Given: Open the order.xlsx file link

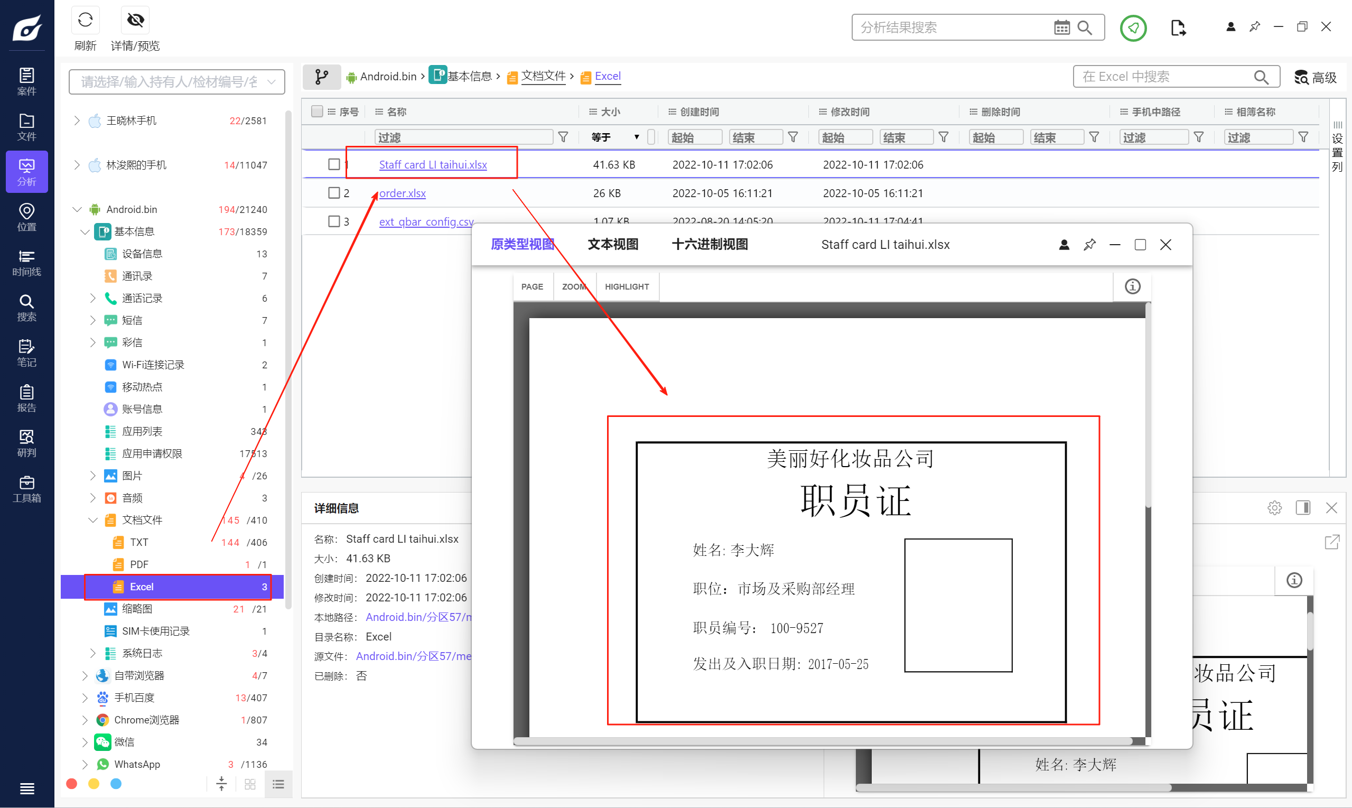Looking at the screenshot, I should point(402,193).
